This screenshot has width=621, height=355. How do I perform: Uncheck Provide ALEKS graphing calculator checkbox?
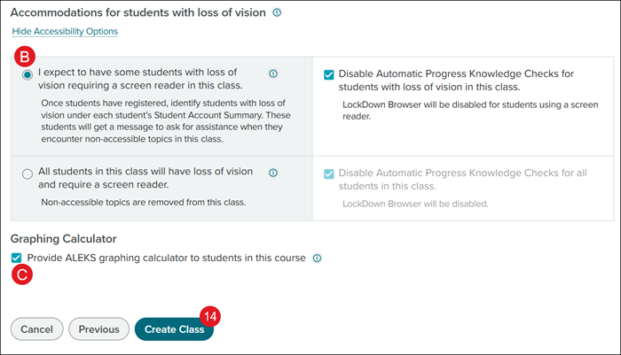coord(17,258)
